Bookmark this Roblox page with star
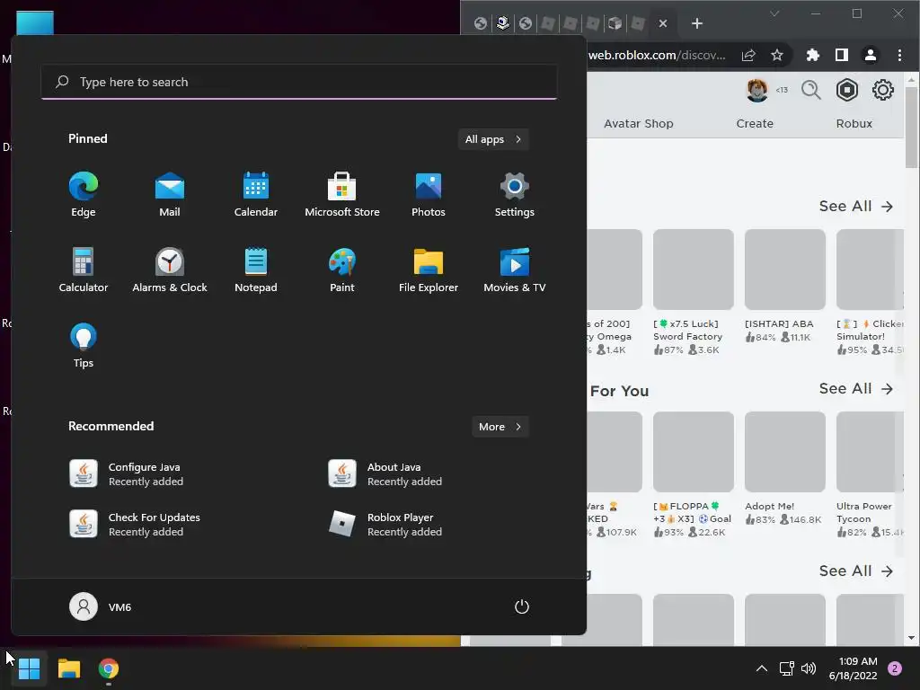920x690 pixels. pyautogui.click(x=777, y=55)
